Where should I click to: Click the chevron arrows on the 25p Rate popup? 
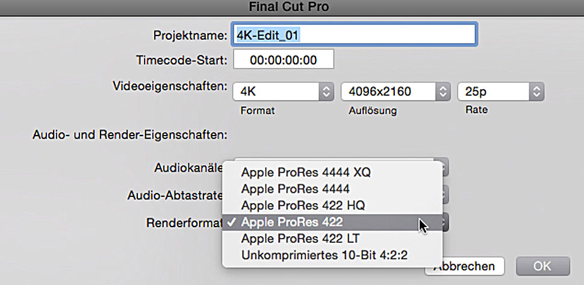[536, 92]
